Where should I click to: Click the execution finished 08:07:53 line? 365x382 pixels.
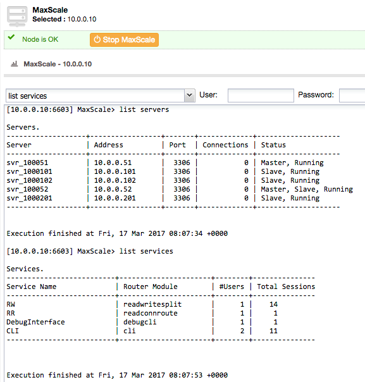[x=117, y=375]
